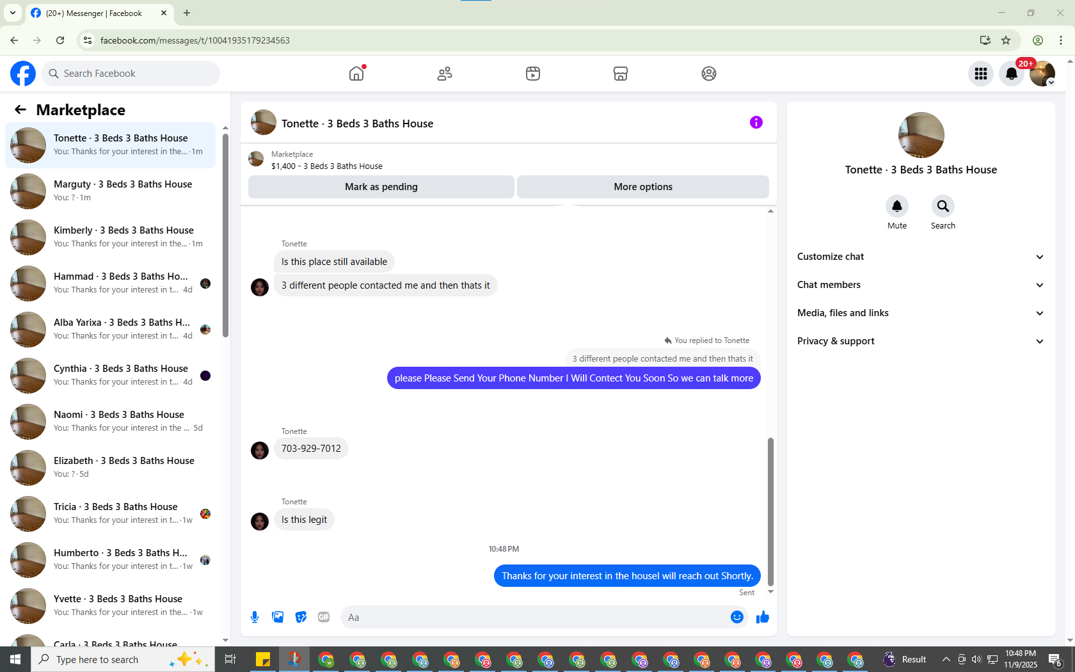Open the Groups icon in top navigation
The width and height of the screenshot is (1075, 672).
coord(709,74)
